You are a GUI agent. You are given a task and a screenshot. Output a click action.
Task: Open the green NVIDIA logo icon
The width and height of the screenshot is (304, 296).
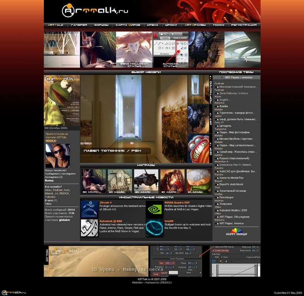[154, 209]
